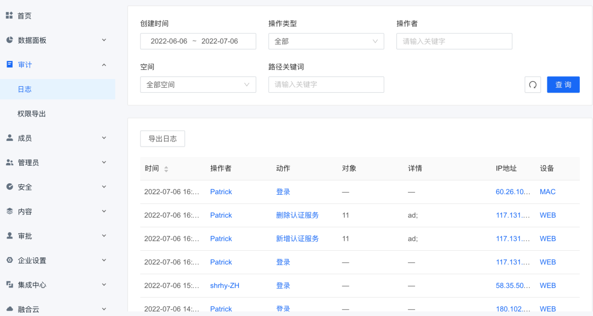
Task: Expand the 审批 menu chevron
Action: click(x=104, y=235)
